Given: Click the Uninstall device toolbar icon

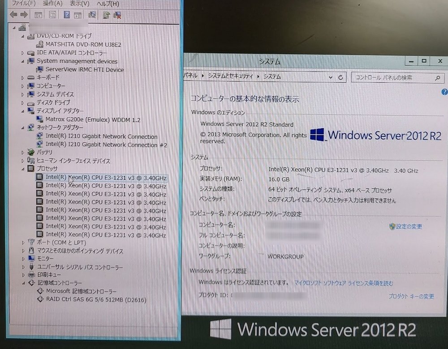Looking at the screenshot, I should [x=117, y=15].
